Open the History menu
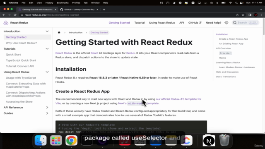Viewport: 265px width, 149px height. coord(49,3)
